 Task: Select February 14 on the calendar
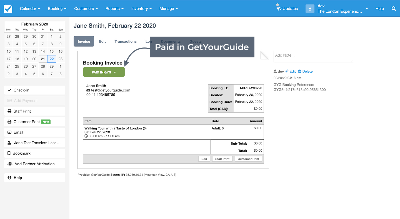pyautogui.click(x=43, y=51)
